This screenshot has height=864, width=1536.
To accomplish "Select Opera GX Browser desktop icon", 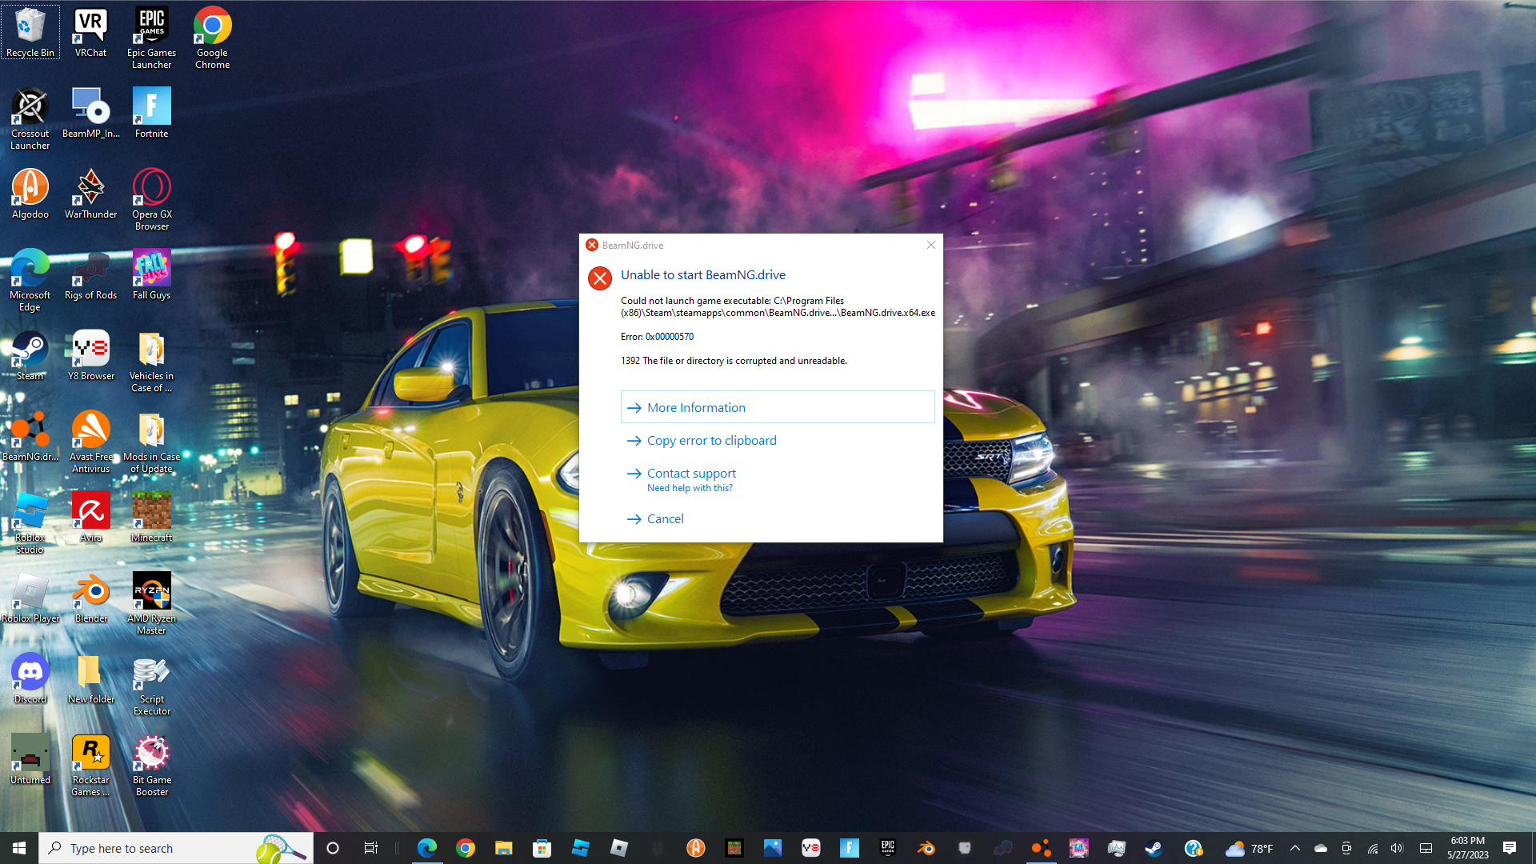I will pos(151,199).
